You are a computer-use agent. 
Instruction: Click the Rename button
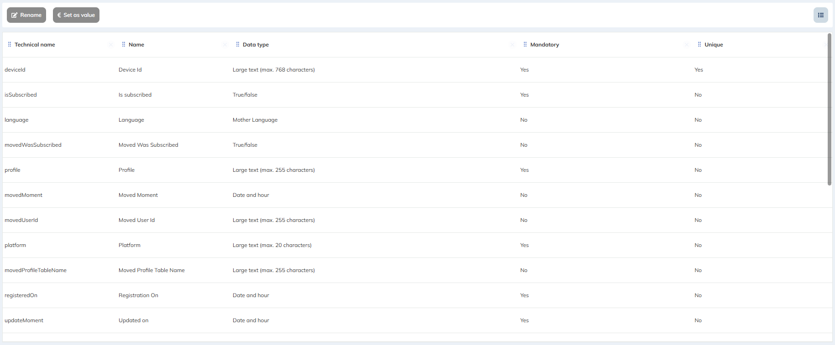pyautogui.click(x=26, y=15)
